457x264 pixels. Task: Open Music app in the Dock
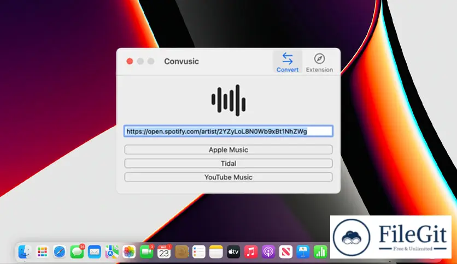(x=251, y=252)
